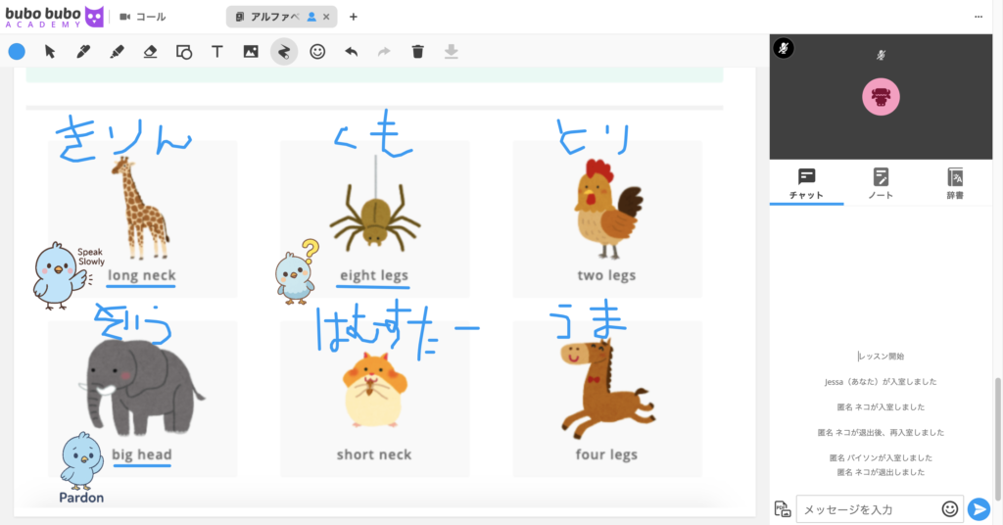The image size is (1003, 525).
Task: Click the hamster picture
Action: coord(375,390)
